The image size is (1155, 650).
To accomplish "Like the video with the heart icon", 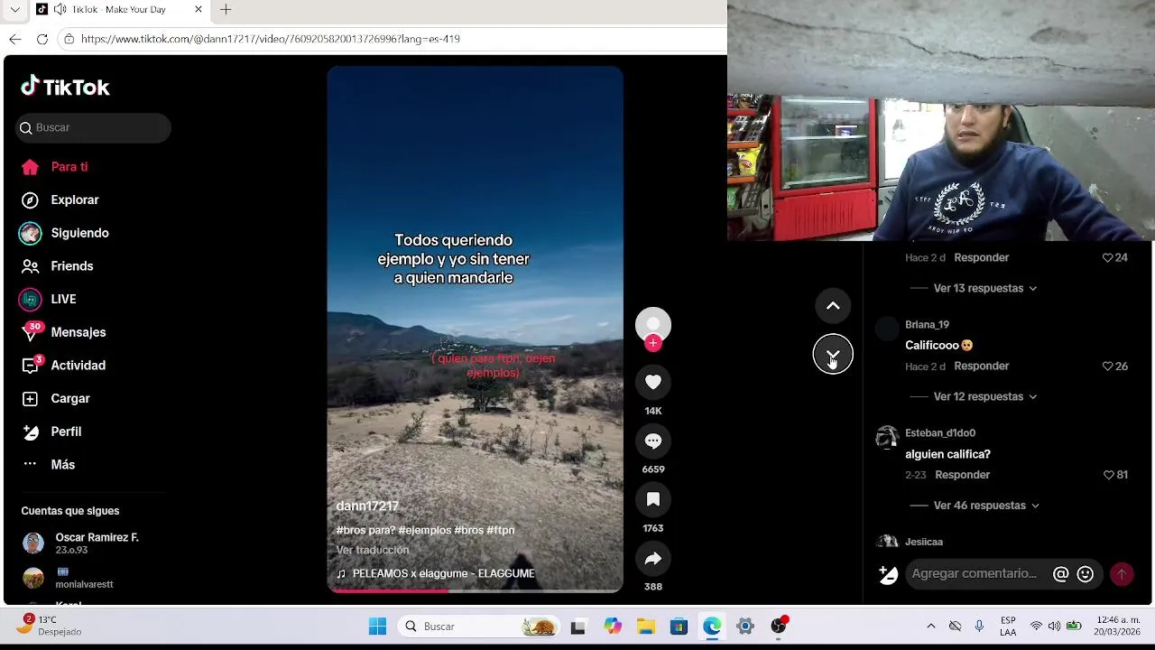I will (653, 383).
